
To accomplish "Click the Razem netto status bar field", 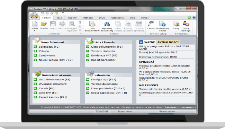I will [137, 111].
